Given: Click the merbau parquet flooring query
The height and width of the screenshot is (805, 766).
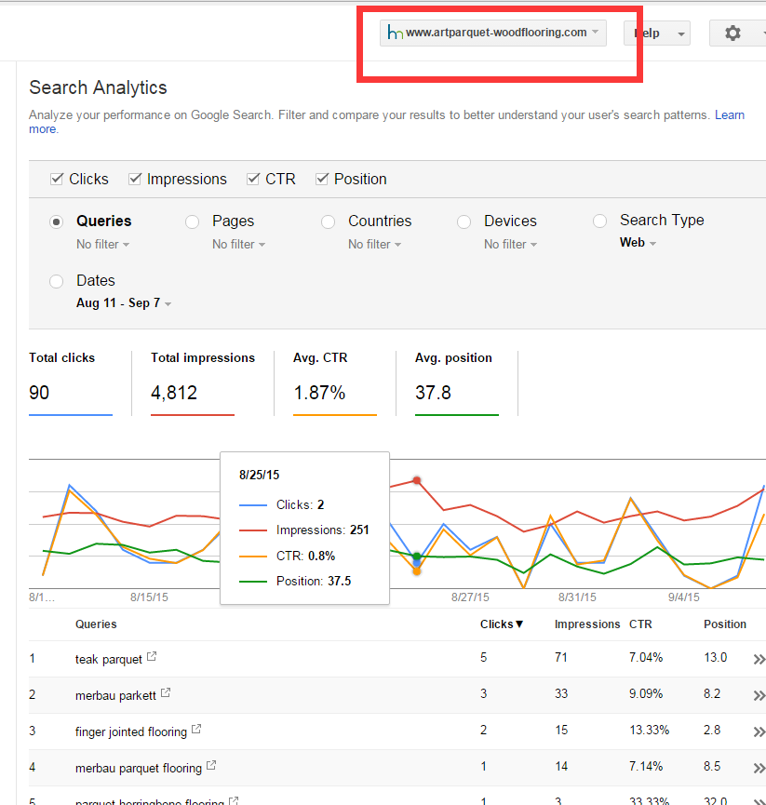Looking at the screenshot, I should [x=139, y=768].
